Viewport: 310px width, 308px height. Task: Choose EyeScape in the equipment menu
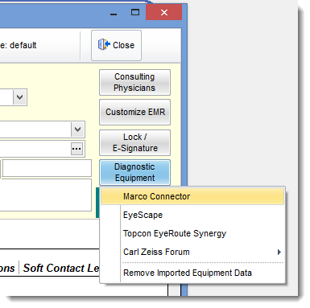pyautogui.click(x=192, y=215)
